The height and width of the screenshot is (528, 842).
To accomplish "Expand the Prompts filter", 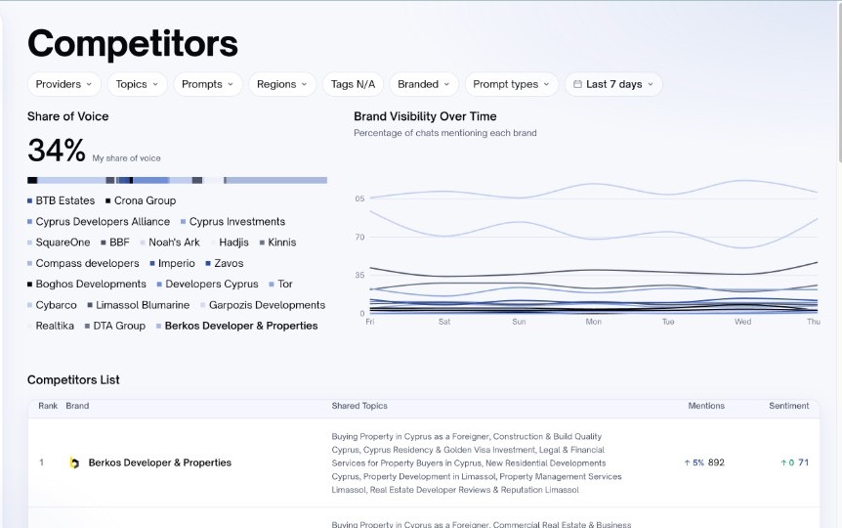I will click(x=208, y=84).
